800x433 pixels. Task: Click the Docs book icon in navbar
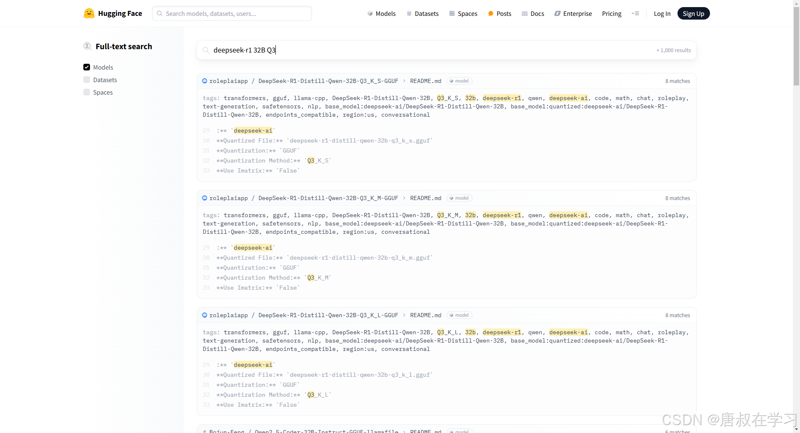point(525,13)
